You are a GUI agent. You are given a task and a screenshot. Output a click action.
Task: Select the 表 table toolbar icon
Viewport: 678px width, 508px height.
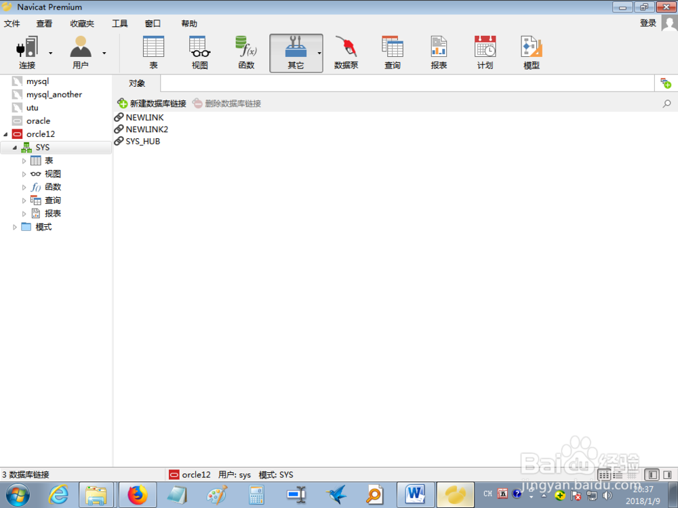click(153, 53)
